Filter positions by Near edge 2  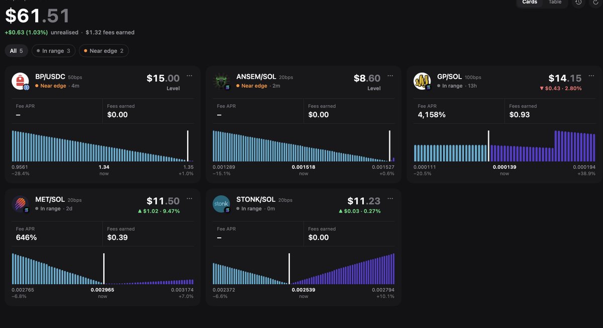point(104,51)
